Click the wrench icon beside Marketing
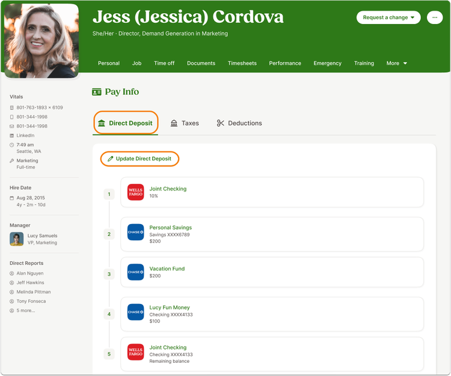The width and height of the screenshot is (451, 376). tap(12, 160)
